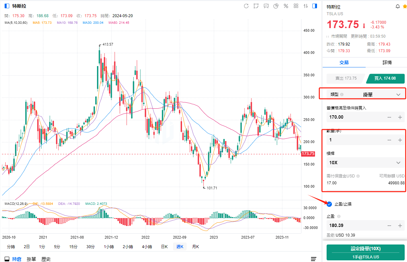Open the 歷史 tab
This screenshot has width=407, height=262.
click(46, 259)
